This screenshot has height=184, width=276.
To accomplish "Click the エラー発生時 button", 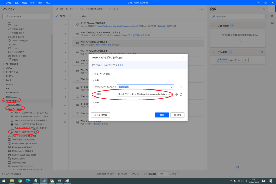I will [101, 115].
